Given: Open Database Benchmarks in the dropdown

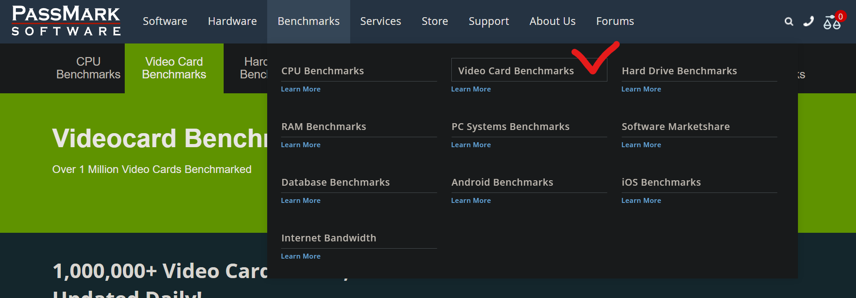Looking at the screenshot, I should pyautogui.click(x=335, y=182).
